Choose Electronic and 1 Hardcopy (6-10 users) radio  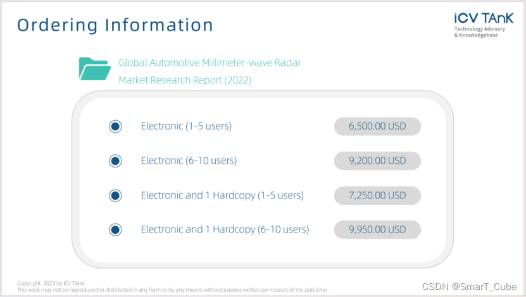point(115,229)
